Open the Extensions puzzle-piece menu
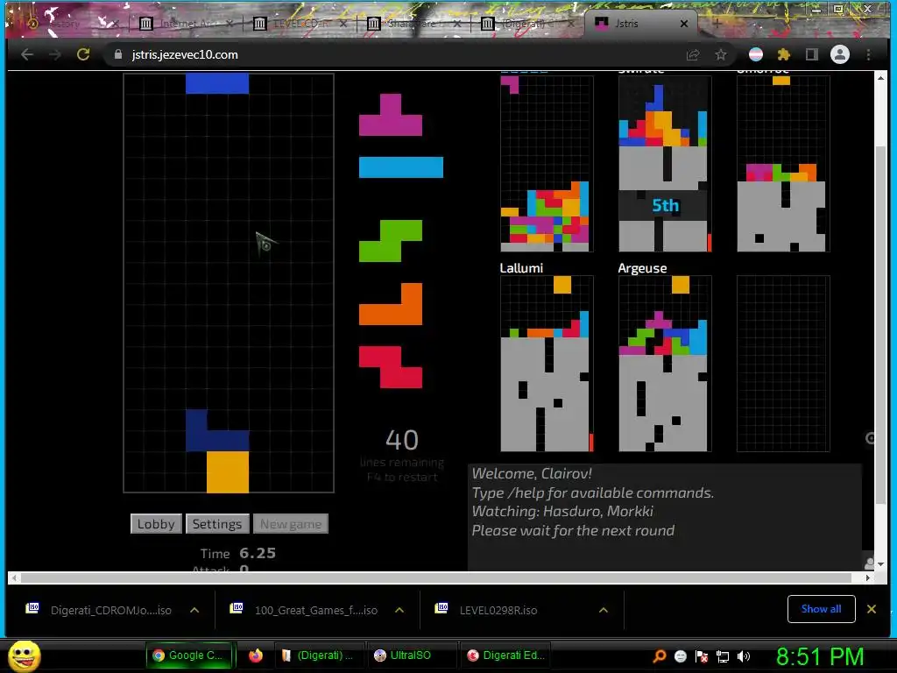The width and height of the screenshot is (897, 673). point(784,54)
